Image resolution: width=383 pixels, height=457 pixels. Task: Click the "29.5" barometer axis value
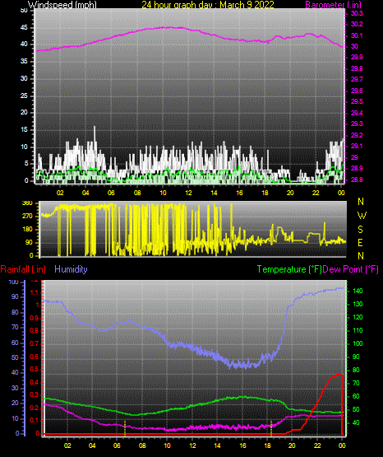[357, 101]
